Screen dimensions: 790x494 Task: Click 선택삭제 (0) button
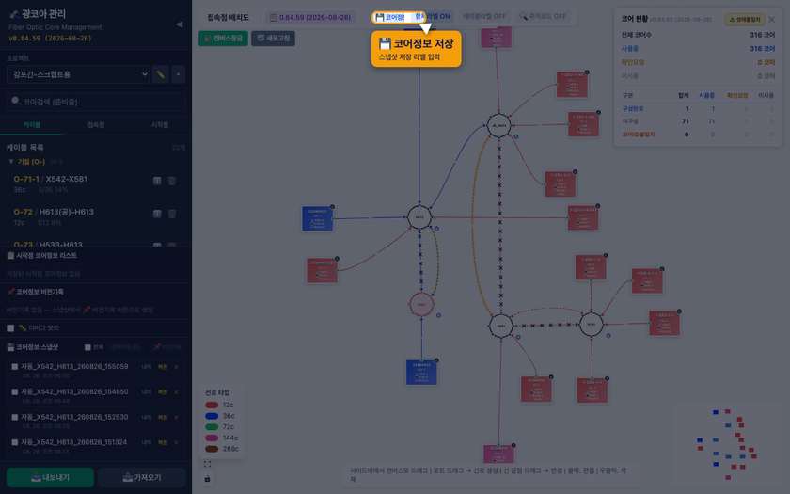(x=125, y=347)
